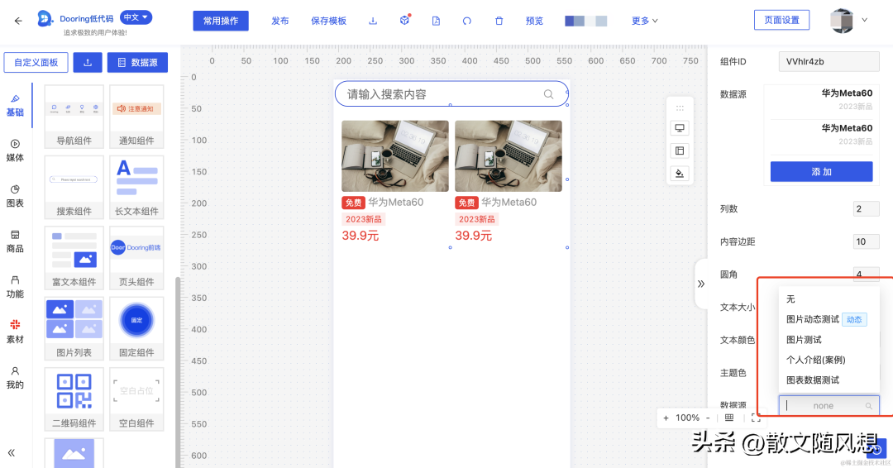Image resolution: width=893 pixels, height=468 pixels.
Task: Open the 数据源 button in left panel
Action: [137, 63]
